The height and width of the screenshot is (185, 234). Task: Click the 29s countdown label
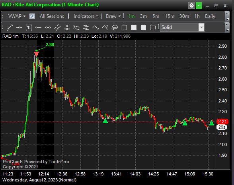click(x=222, y=127)
